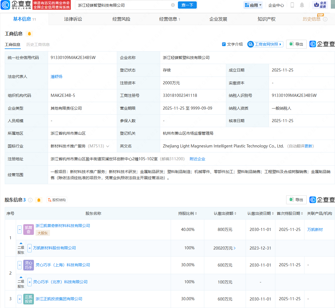Click the 附近企业 nearby companies link
335x308 pixels.
coord(197,159)
